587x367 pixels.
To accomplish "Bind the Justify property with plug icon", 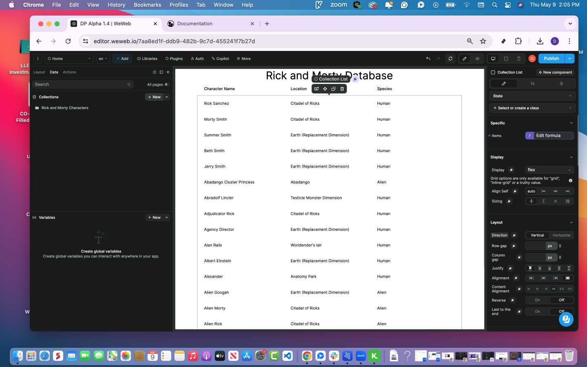I will (x=510, y=268).
